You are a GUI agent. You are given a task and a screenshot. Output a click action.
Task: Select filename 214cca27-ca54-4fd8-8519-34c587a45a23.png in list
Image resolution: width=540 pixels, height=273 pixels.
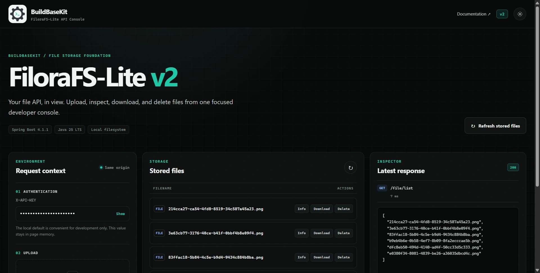pos(216,209)
